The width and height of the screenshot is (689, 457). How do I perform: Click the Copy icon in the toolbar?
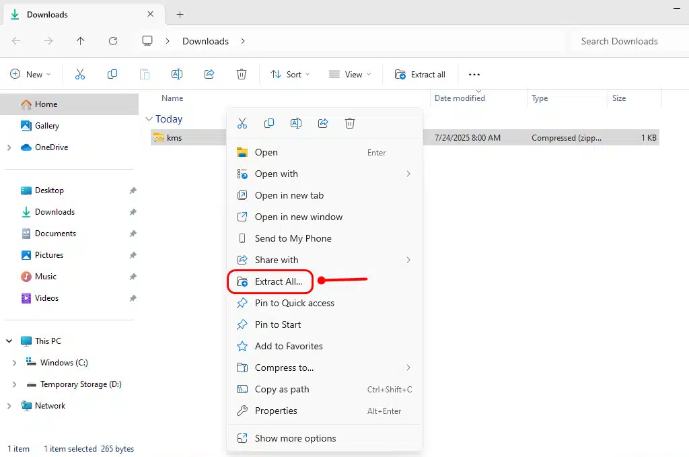[112, 75]
